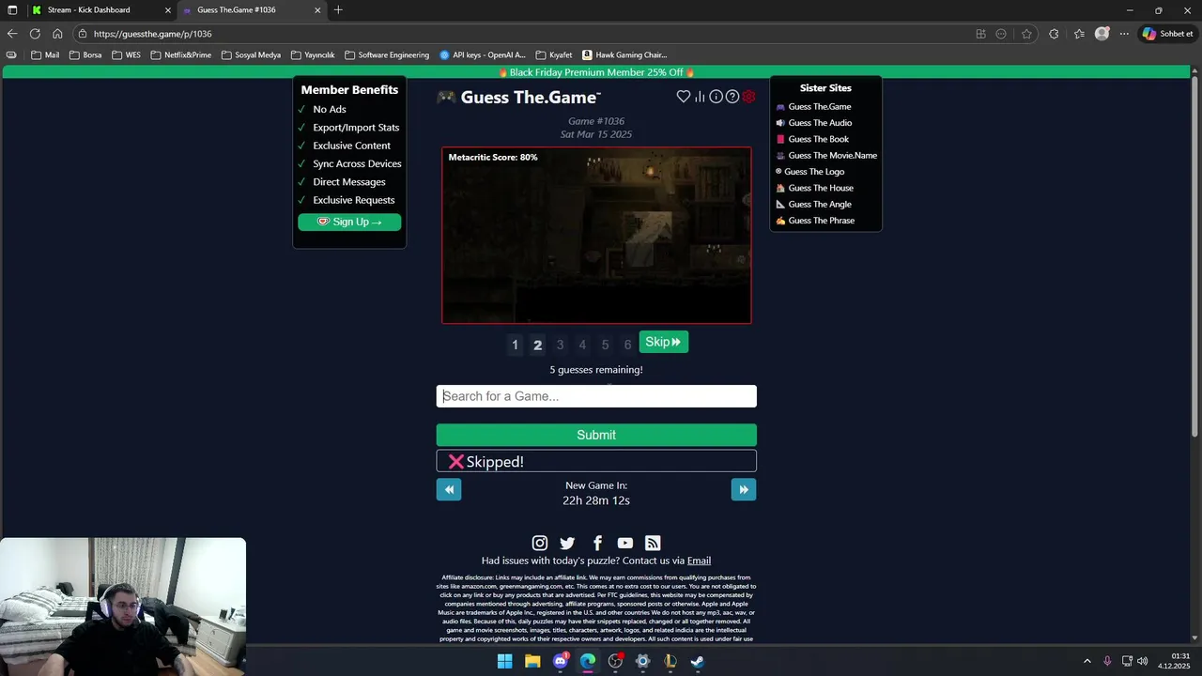Open the RSS feed icon
Screen dimensions: 1202x676
653,543
